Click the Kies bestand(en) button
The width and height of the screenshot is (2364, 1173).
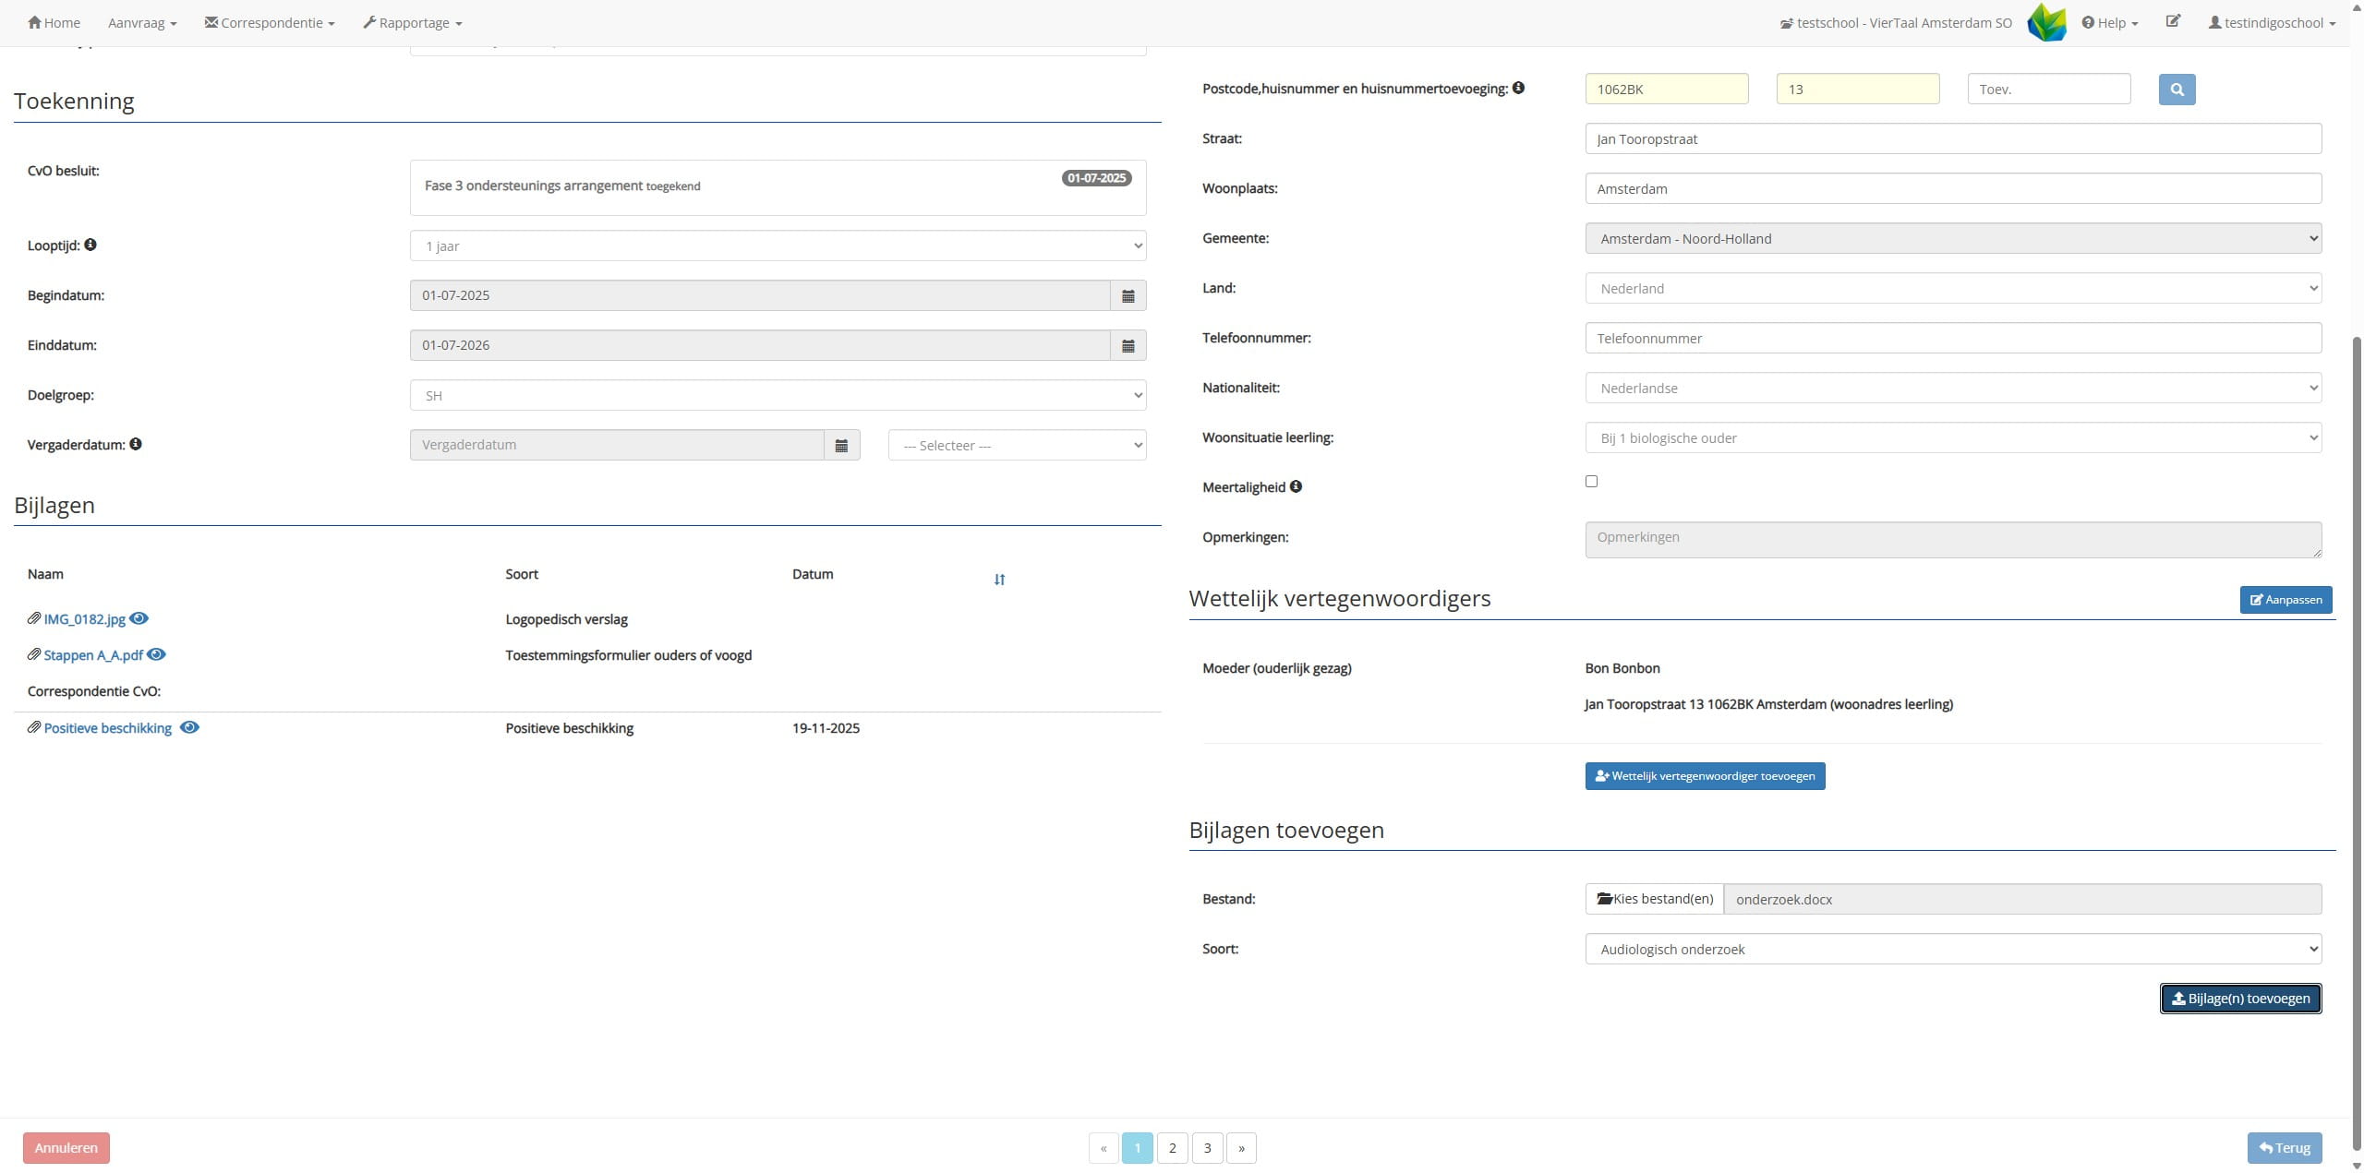1654,899
